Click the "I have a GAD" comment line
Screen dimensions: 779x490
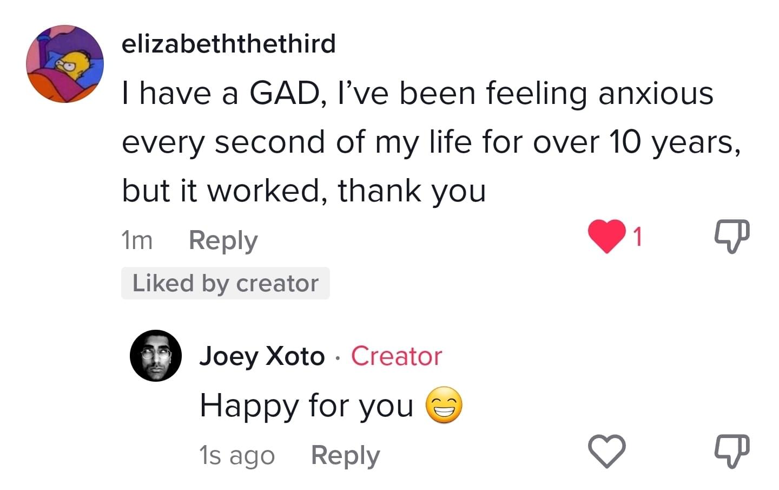pyautogui.click(x=417, y=94)
